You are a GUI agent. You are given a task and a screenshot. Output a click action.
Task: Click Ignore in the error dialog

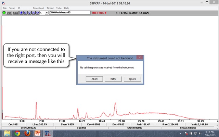pyautogui.click(x=132, y=79)
